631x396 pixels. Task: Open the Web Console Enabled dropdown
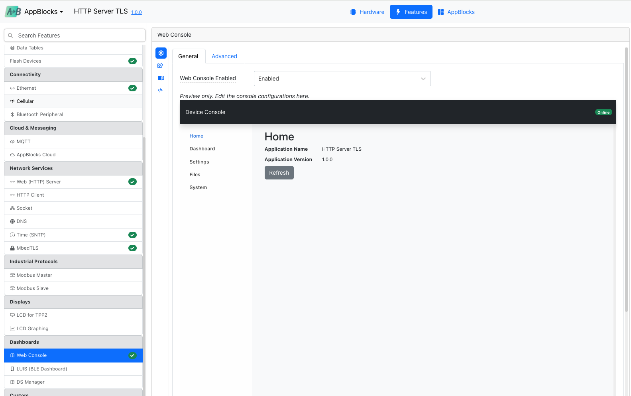tap(342, 79)
